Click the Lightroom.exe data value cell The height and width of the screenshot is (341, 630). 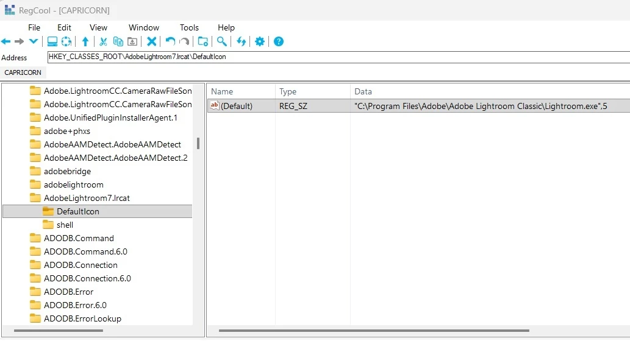point(481,107)
